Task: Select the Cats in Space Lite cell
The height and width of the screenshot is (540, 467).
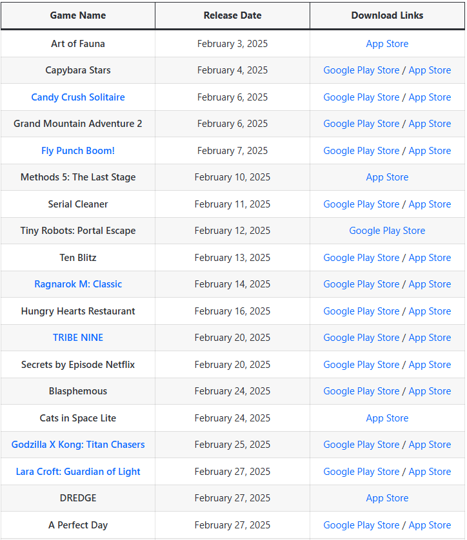Action: tap(78, 418)
